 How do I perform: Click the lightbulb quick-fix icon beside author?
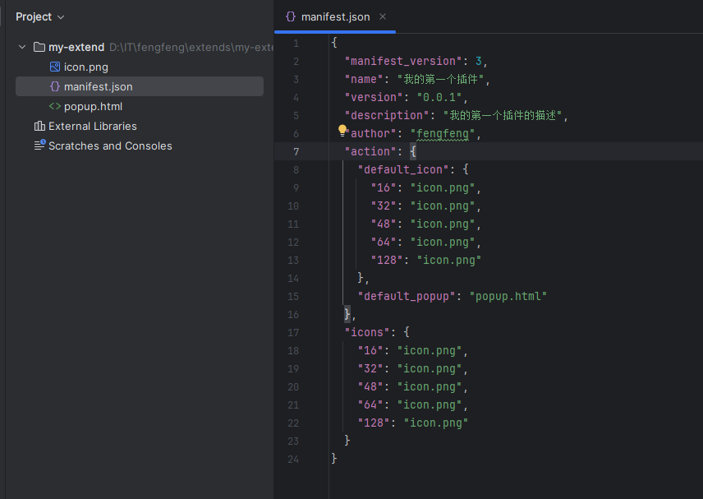(343, 130)
